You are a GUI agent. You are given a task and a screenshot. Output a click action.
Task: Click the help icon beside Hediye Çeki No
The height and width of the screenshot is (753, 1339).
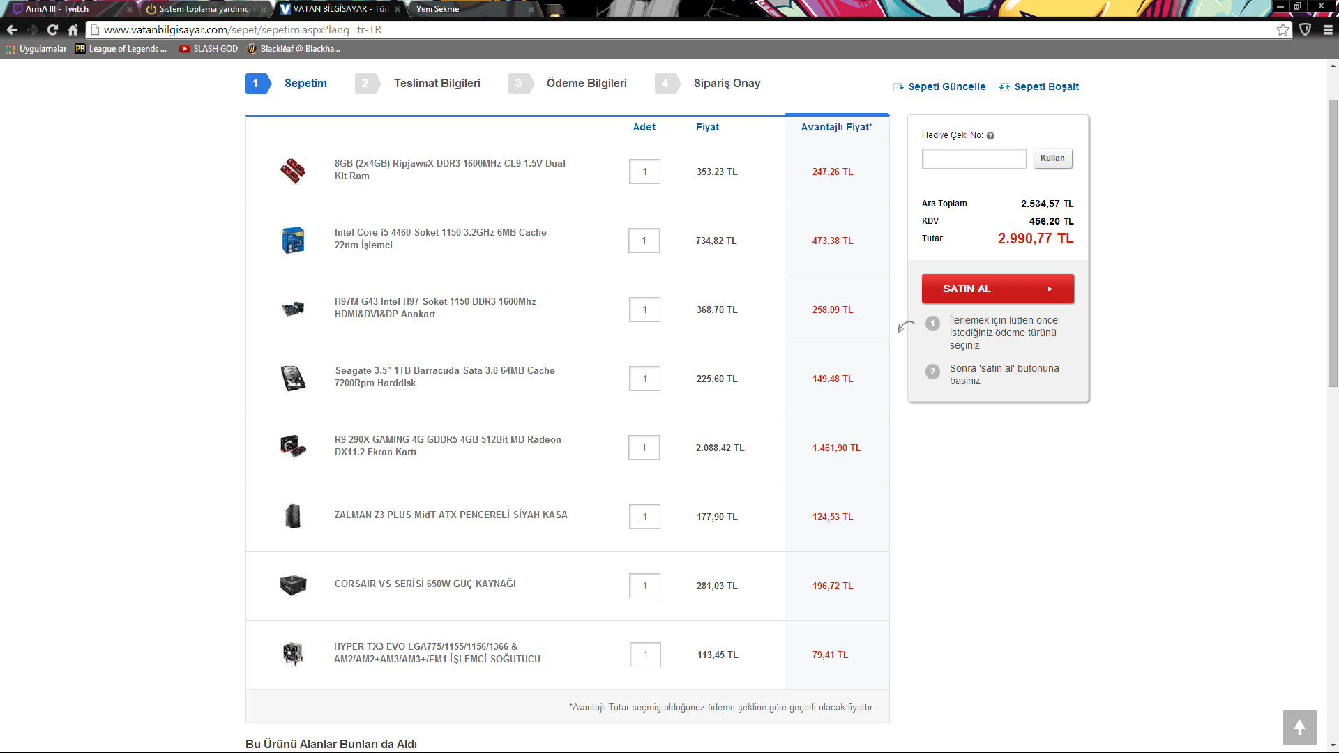pyautogui.click(x=990, y=136)
